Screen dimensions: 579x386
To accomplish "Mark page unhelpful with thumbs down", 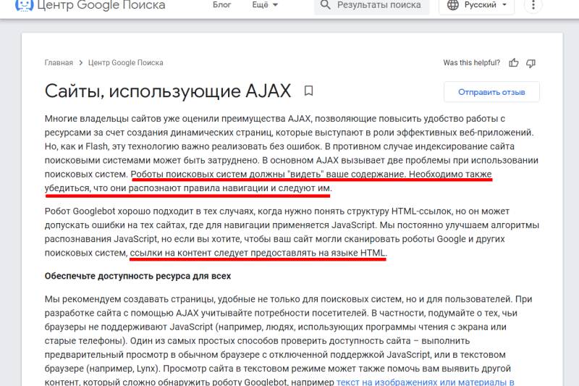I will point(531,64).
